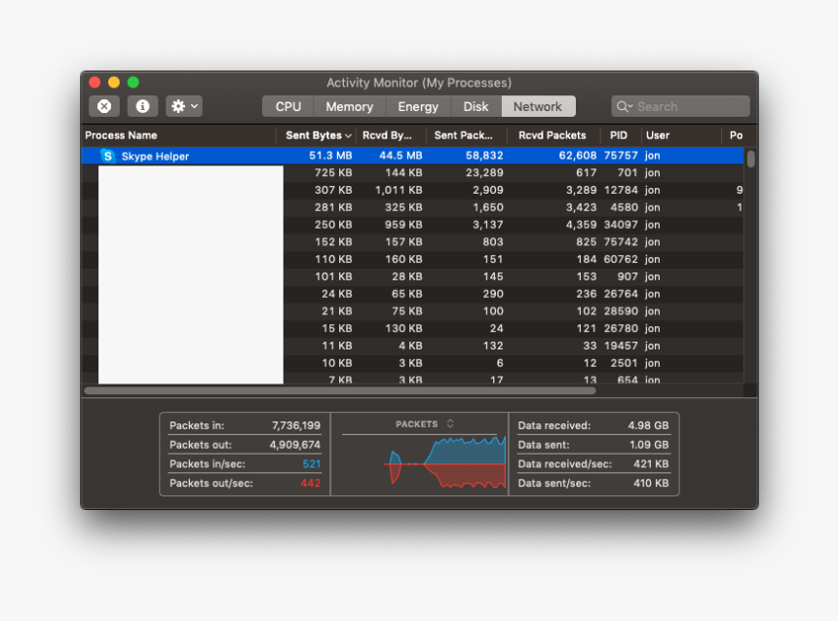
Task: Click the red close window button
Action: 95,83
